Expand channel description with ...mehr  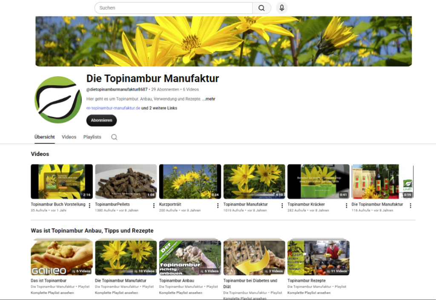pyautogui.click(x=209, y=99)
